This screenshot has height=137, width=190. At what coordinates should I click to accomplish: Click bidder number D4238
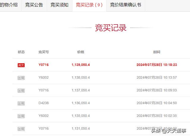coord(43,103)
